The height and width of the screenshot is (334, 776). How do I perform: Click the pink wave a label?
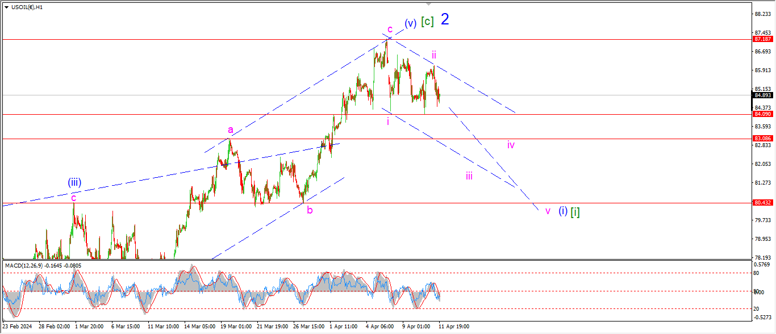pyautogui.click(x=231, y=130)
